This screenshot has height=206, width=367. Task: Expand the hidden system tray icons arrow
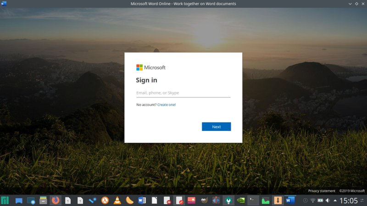pos(334,201)
